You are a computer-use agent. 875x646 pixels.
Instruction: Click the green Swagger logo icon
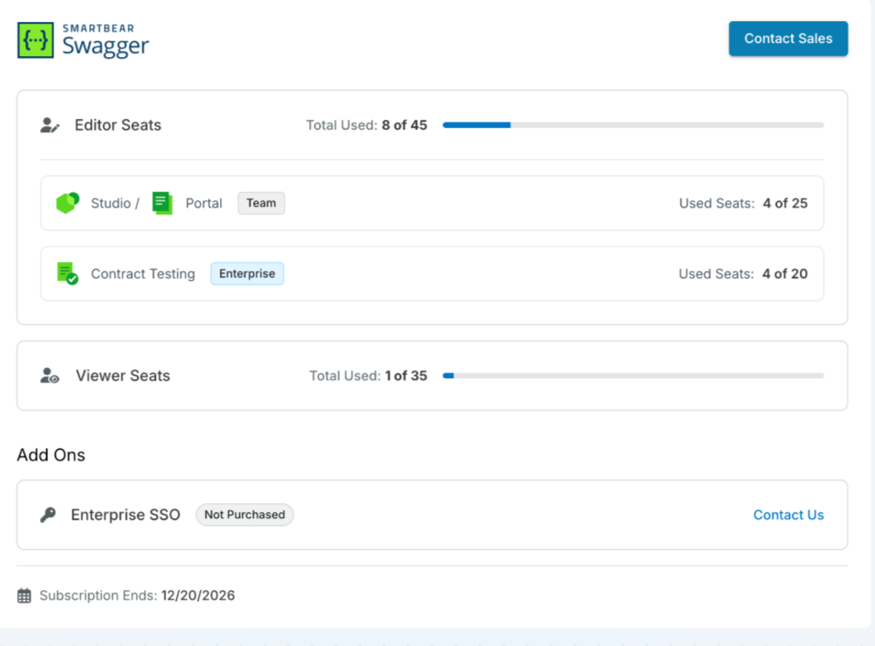pyautogui.click(x=36, y=40)
